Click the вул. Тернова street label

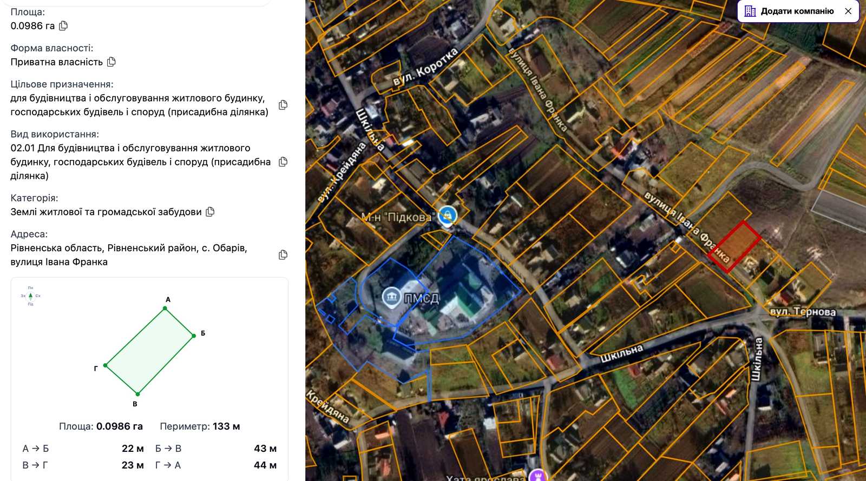click(803, 312)
